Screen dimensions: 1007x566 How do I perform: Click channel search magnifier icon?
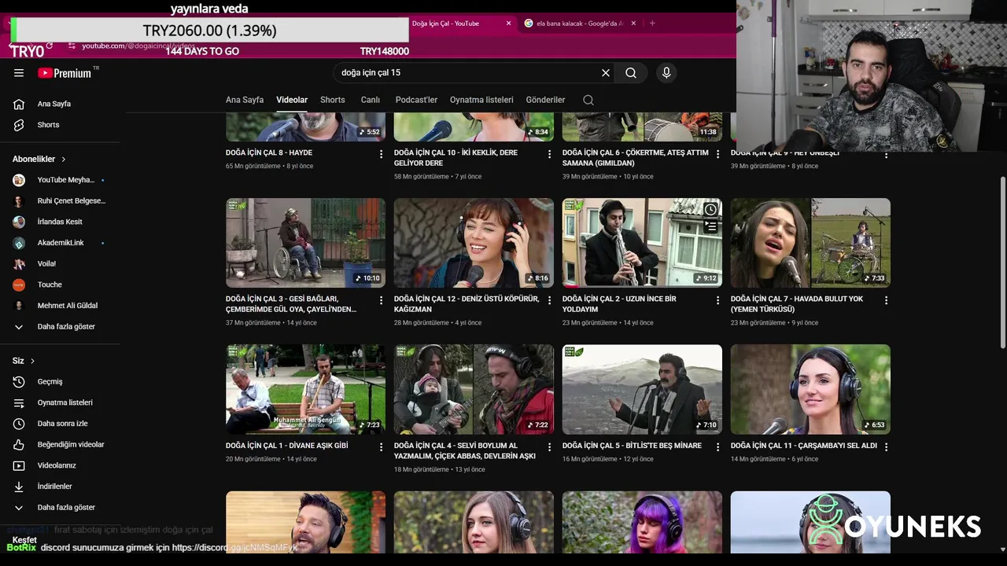click(x=588, y=100)
